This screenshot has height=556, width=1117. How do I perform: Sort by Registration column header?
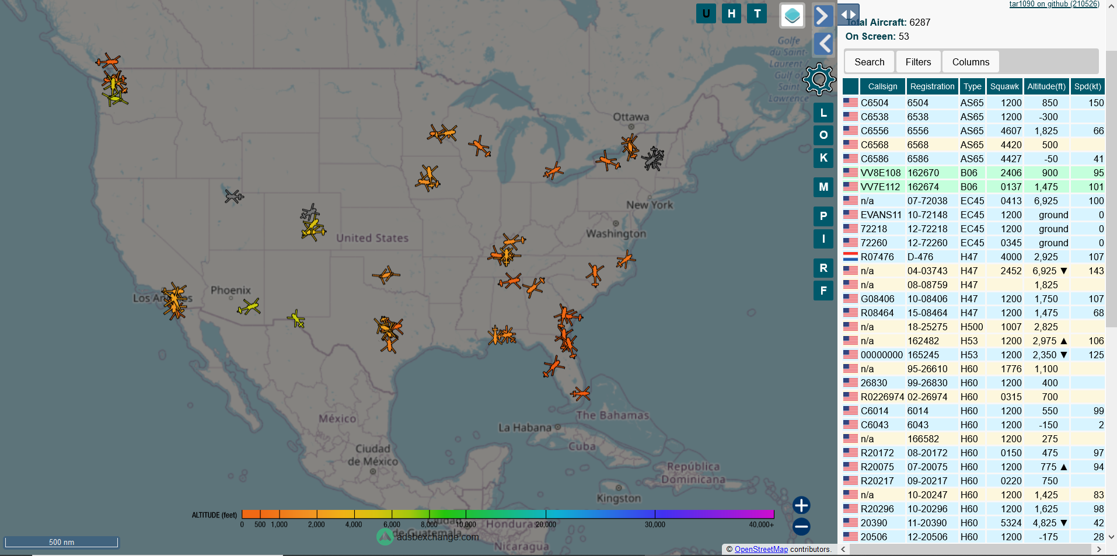click(x=932, y=86)
